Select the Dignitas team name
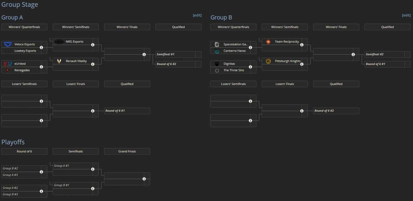 pos(229,64)
